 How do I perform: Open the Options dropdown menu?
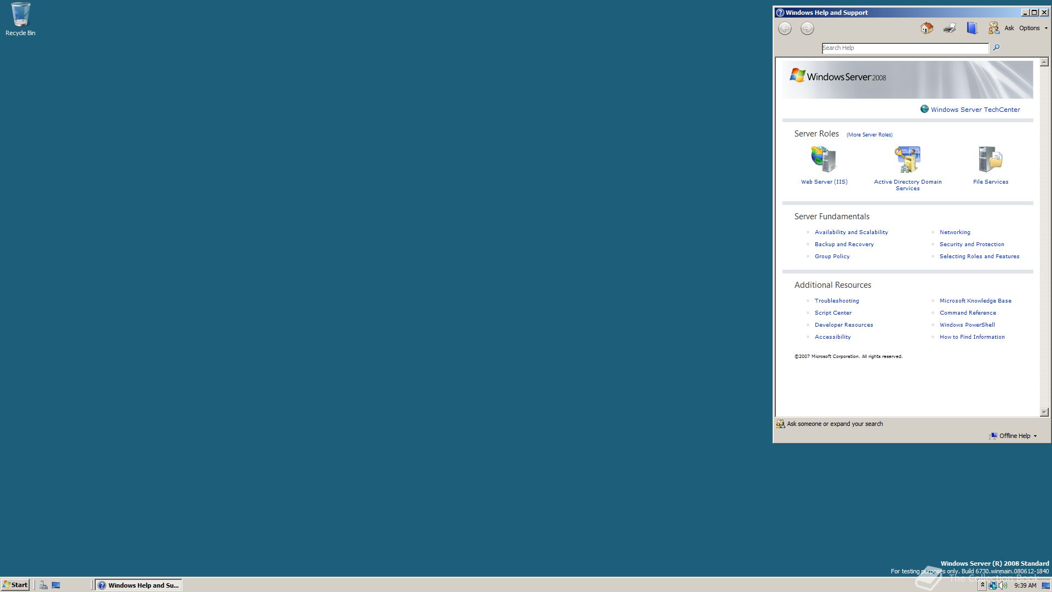tap(1033, 28)
